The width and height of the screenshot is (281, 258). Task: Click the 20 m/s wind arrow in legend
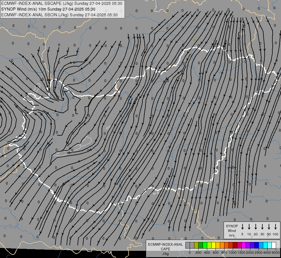click(255, 226)
